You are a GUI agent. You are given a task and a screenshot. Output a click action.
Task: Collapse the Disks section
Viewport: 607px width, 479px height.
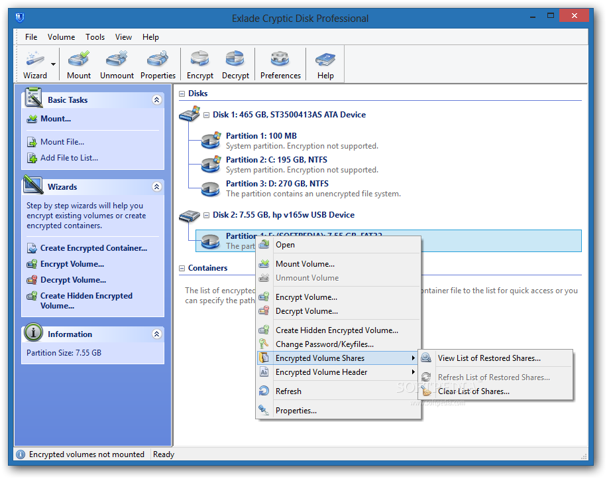pyautogui.click(x=182, y=94)
